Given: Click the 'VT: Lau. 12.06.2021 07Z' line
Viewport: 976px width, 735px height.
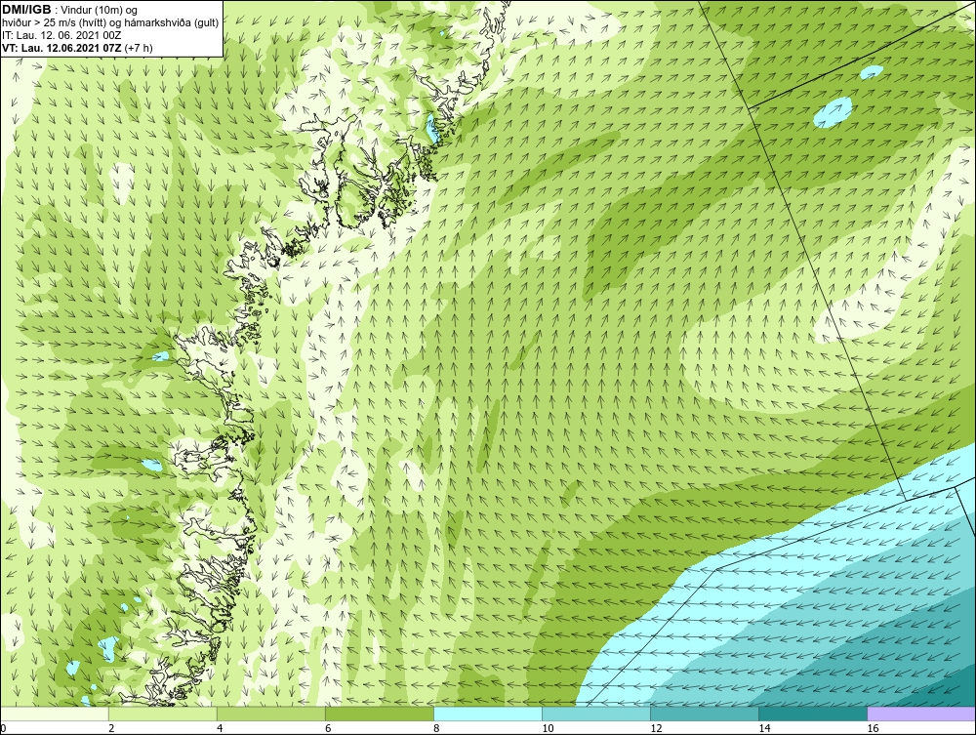Looking at the screenshot, I should click(x=61, y=48).
